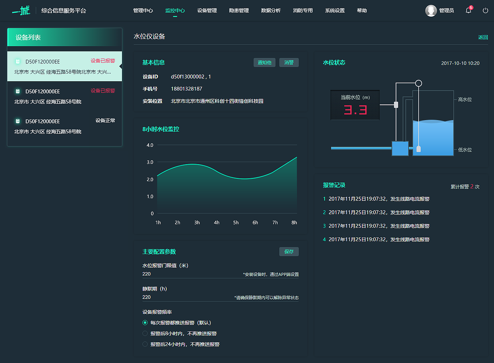
Task: Open the 管理中心 menu
Action: [x=143, y=10]
